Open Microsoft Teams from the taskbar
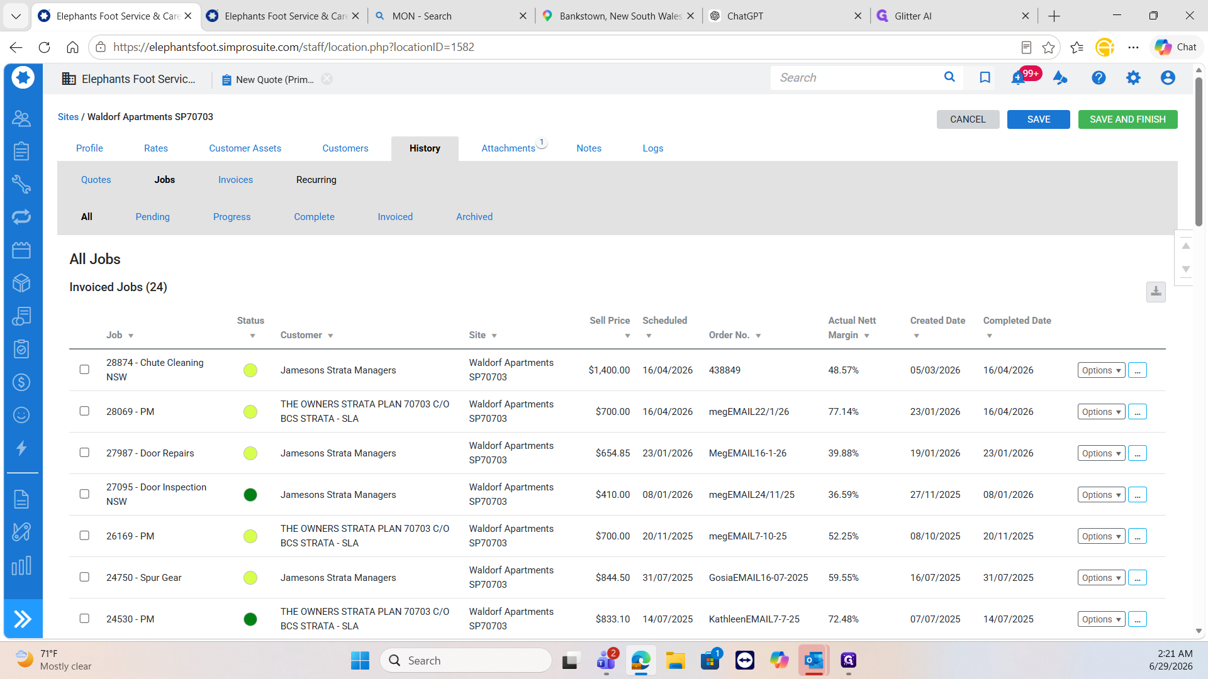Viewport: 1208px width, 679px height. coord(607,660)
